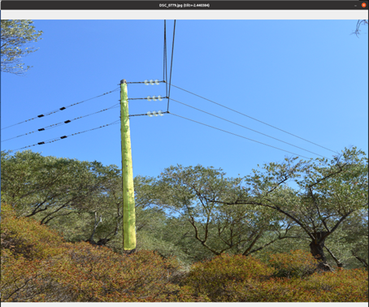Click the grey cap atop the pole

[124, 81]
